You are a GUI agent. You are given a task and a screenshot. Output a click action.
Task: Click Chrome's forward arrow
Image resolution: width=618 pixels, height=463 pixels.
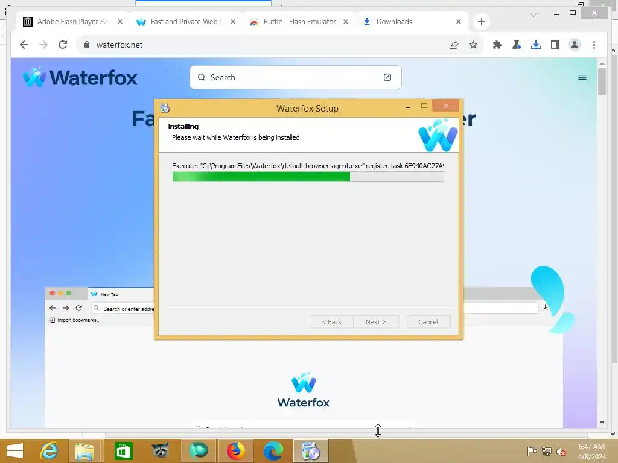coord(43,45)
